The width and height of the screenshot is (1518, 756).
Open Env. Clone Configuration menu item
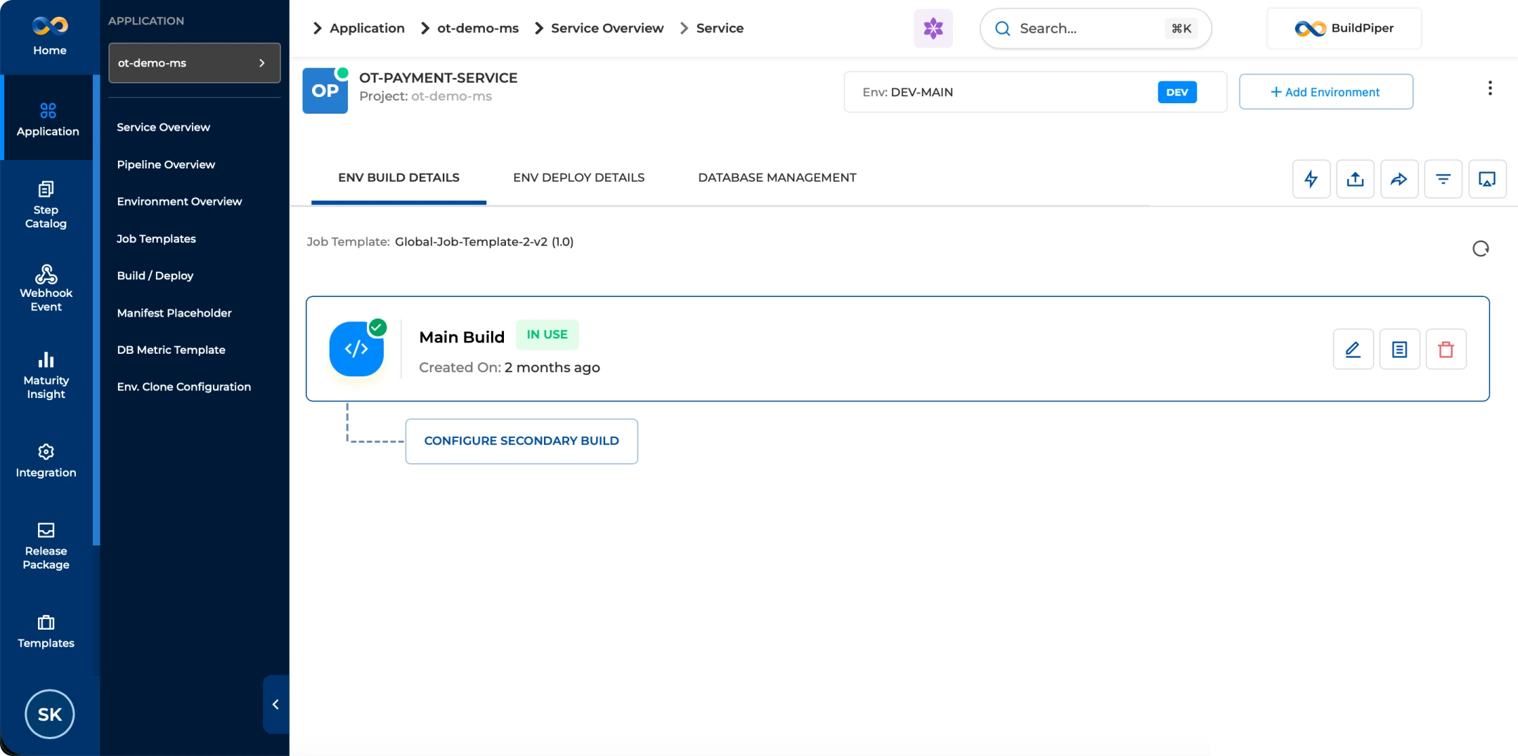183,387
